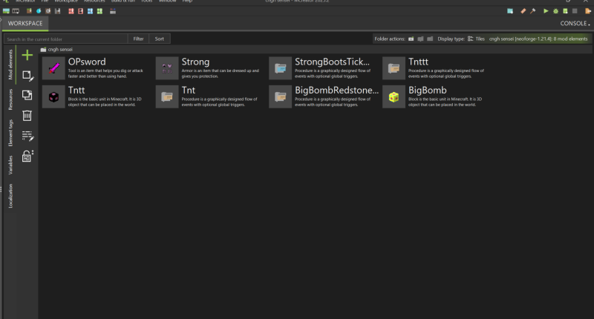This screenshot has width=594, height=319.
Task: Select the Localization side tab
Action: click(x=10, y=196)
